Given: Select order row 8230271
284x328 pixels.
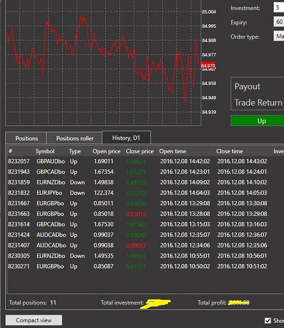Looking at the screenshot, I should coord(145,266).
